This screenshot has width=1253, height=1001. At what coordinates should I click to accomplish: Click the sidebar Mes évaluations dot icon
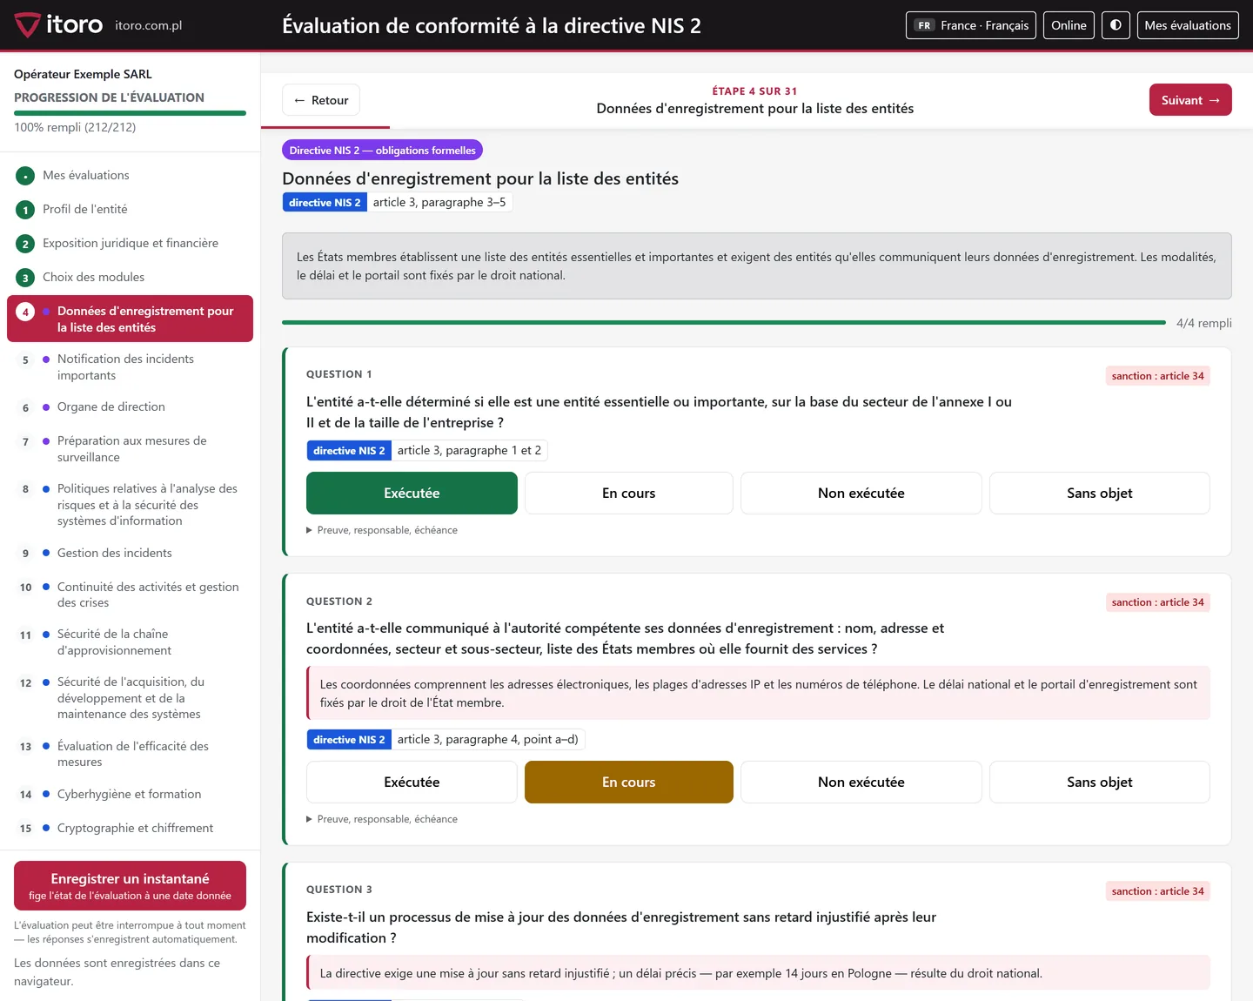pos(25,176)
